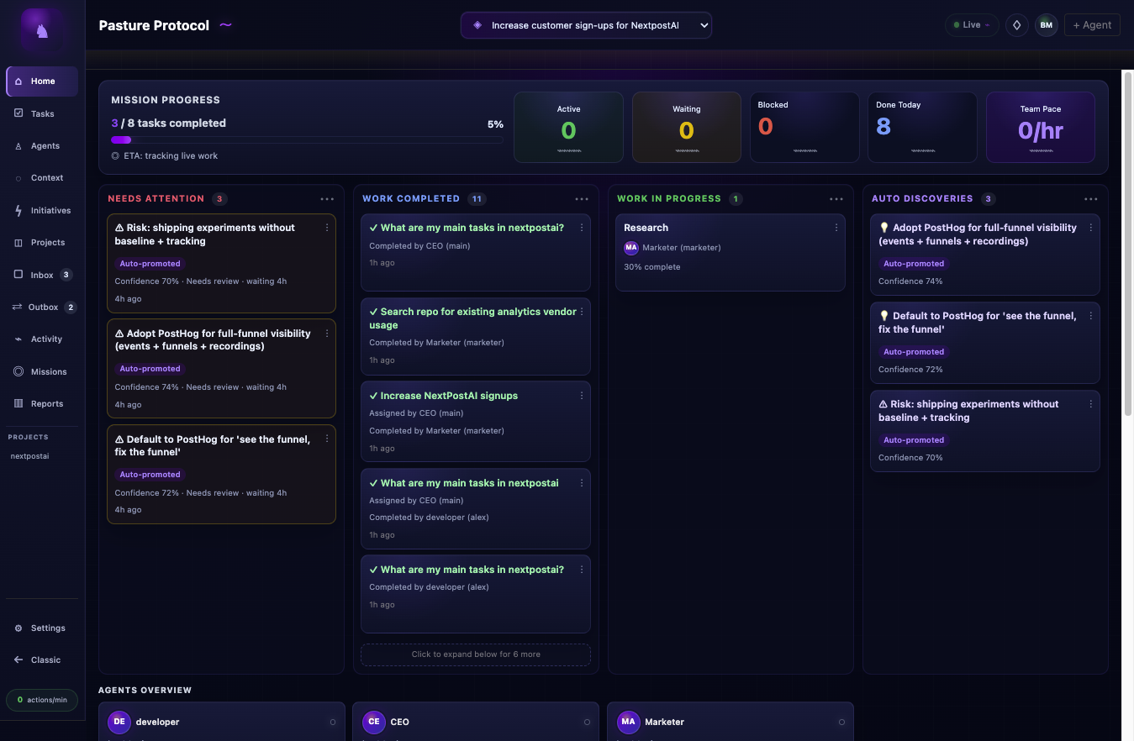
Task: Open Reports in sidebar
Action: tap(42, 404)
